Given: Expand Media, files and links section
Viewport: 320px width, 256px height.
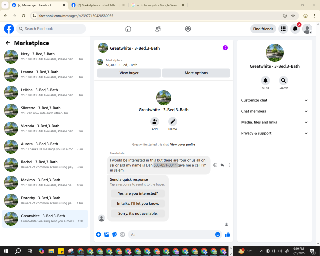Looking at the screenshot, I should tap(275, 122).
